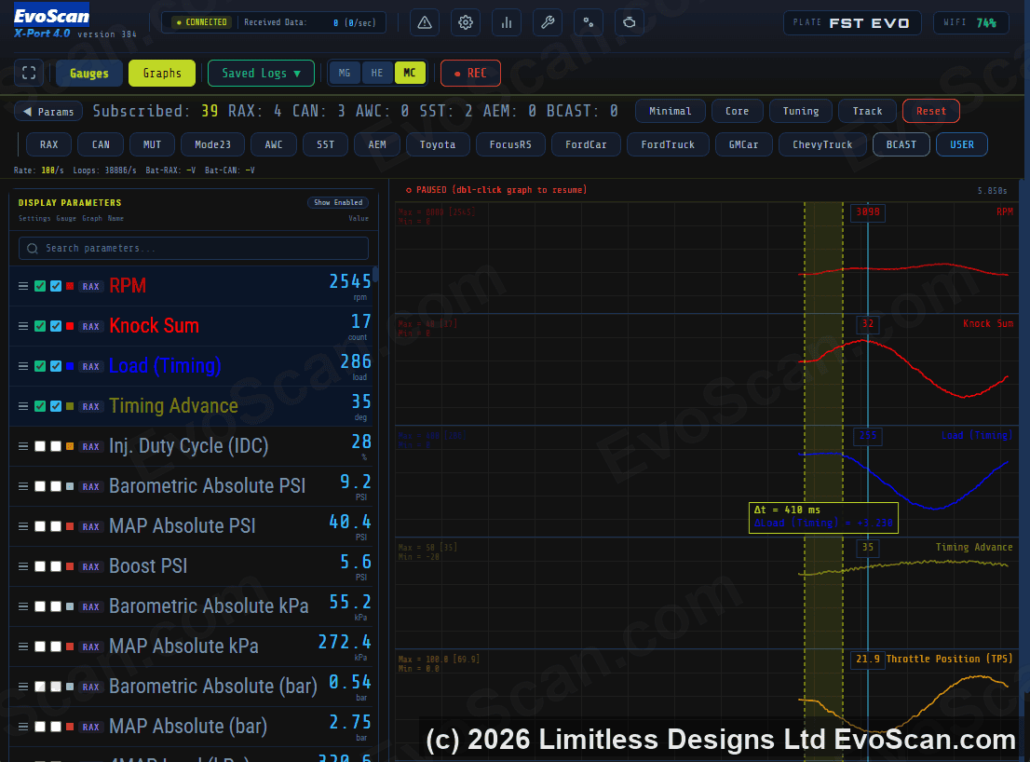Switch to the Gauges tab
This screenshot has width=1030, height=762.
[x=89, y=73]
